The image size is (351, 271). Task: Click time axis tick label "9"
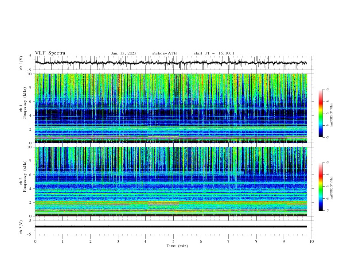point(284,241)
